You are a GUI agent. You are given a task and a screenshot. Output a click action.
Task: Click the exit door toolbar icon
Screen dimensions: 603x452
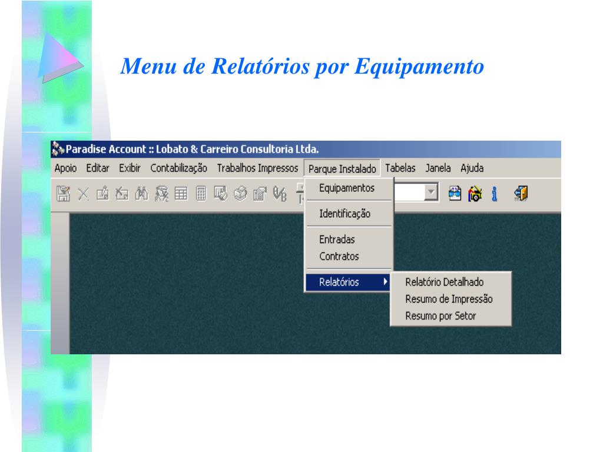point(521,193)
